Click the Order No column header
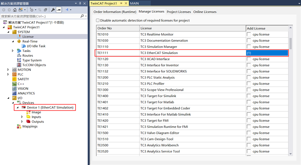 coord(118,28)
